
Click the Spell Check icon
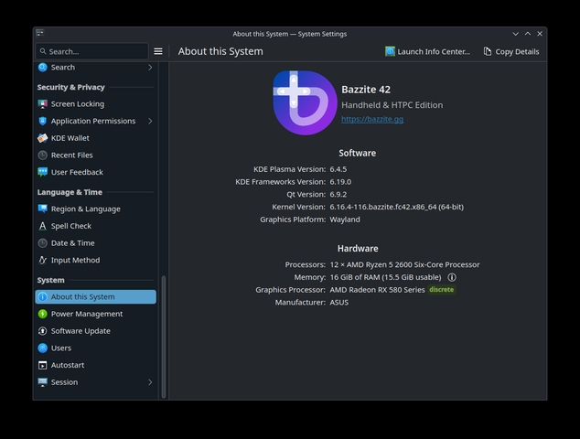42,226
